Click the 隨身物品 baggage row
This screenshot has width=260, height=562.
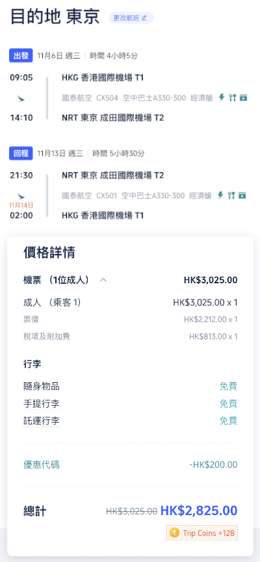click(130, 386)
